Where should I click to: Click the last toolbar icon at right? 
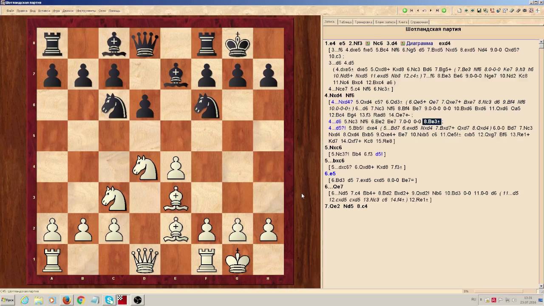click(x=538, y=11)
